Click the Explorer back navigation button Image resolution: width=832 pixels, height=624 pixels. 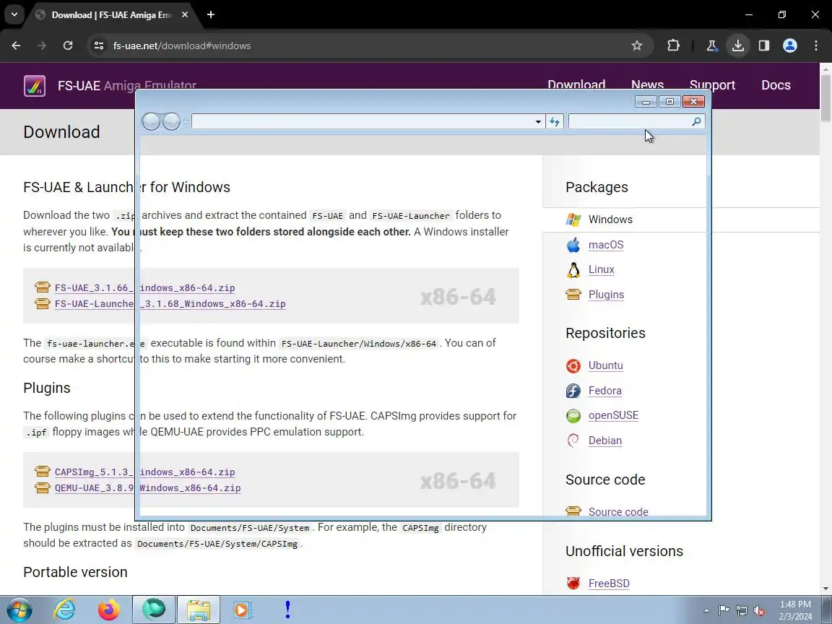pyautogui.click(x=151, y=121)
